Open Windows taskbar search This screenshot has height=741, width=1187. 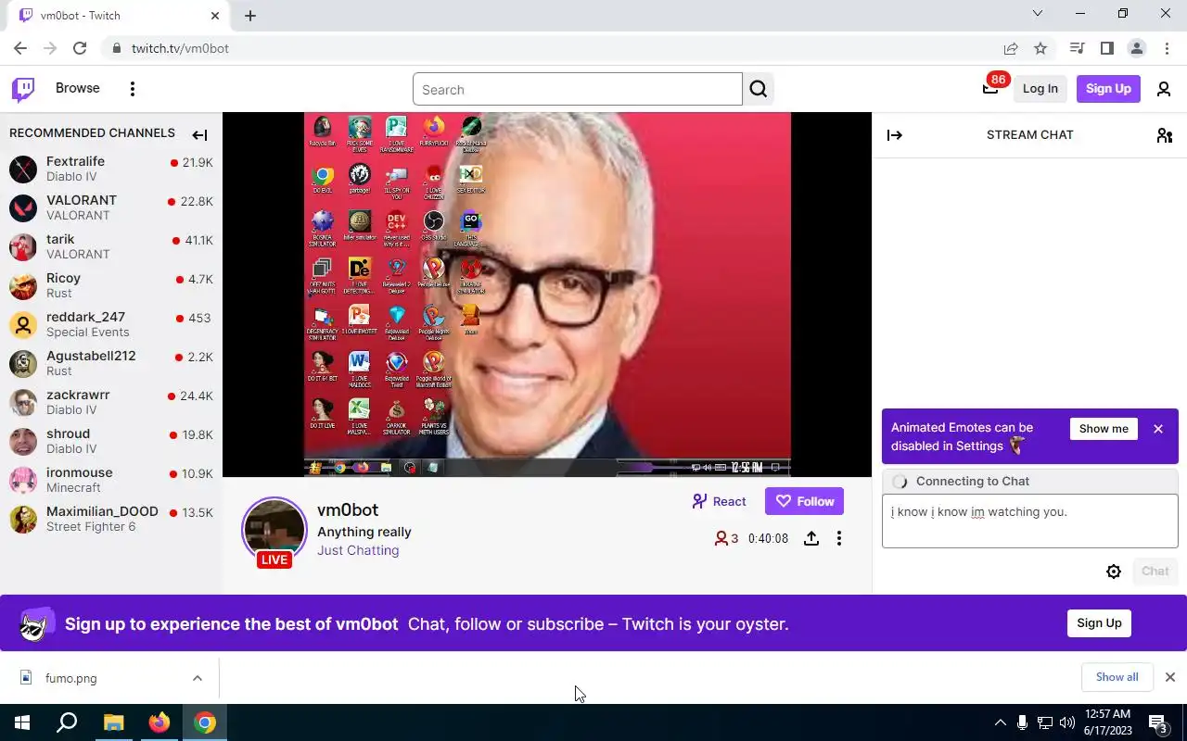pos(67,722)
